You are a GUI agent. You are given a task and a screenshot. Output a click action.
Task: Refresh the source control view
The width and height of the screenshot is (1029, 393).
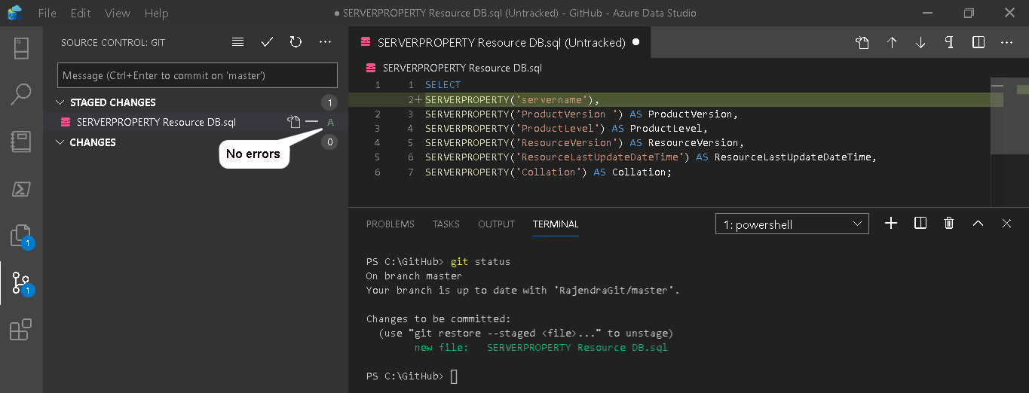pyautogui.click(x=296, y=43)
